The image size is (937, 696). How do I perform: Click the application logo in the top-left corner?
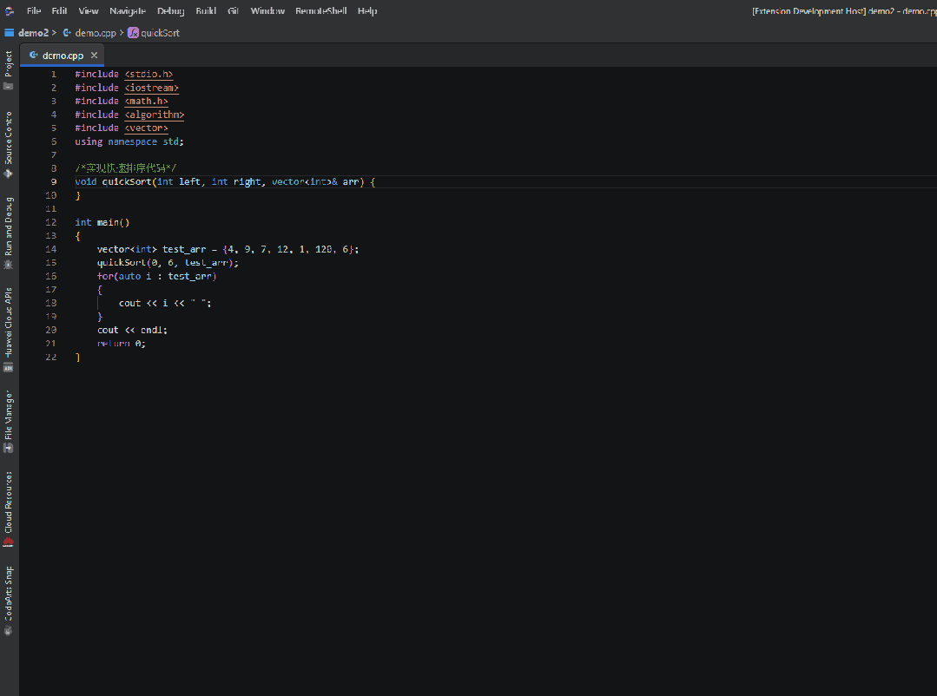9,10
